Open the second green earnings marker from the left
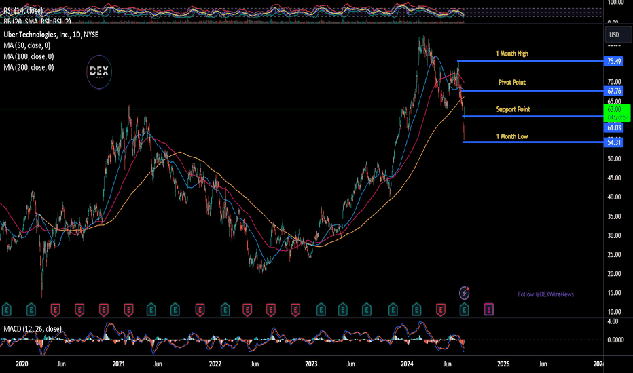 [31, 310]
